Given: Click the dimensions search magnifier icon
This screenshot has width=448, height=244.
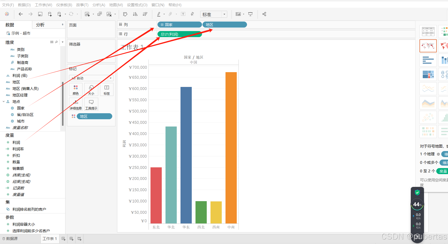Looking at the screenshot, I should point(56,42).
